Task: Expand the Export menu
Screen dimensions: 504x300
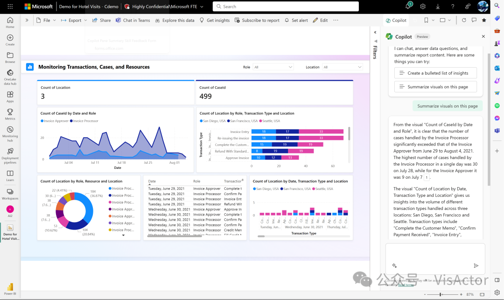Action: (75, 21)
